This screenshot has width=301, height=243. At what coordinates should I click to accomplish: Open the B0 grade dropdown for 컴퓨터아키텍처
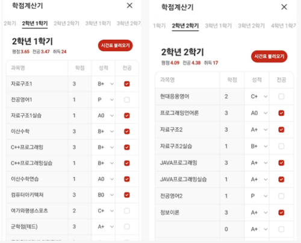(x=104, y=195)
